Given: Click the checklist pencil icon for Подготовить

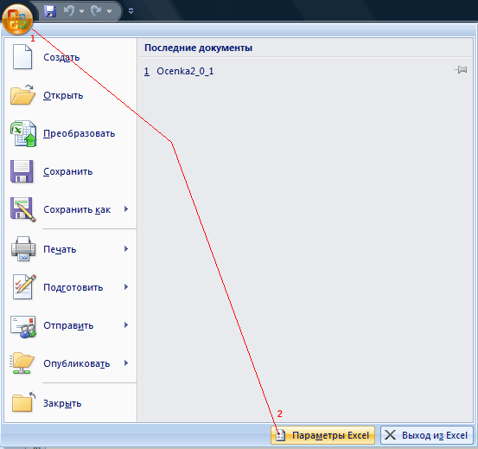Looking at the screenshot, I should click(x=24, y=286).
